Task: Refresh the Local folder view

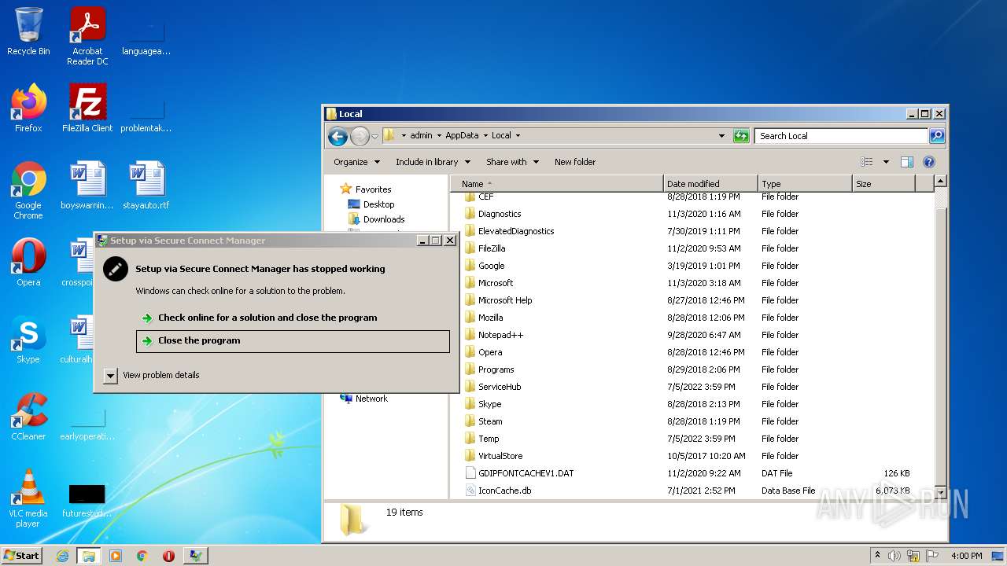Action: (741, 136)
